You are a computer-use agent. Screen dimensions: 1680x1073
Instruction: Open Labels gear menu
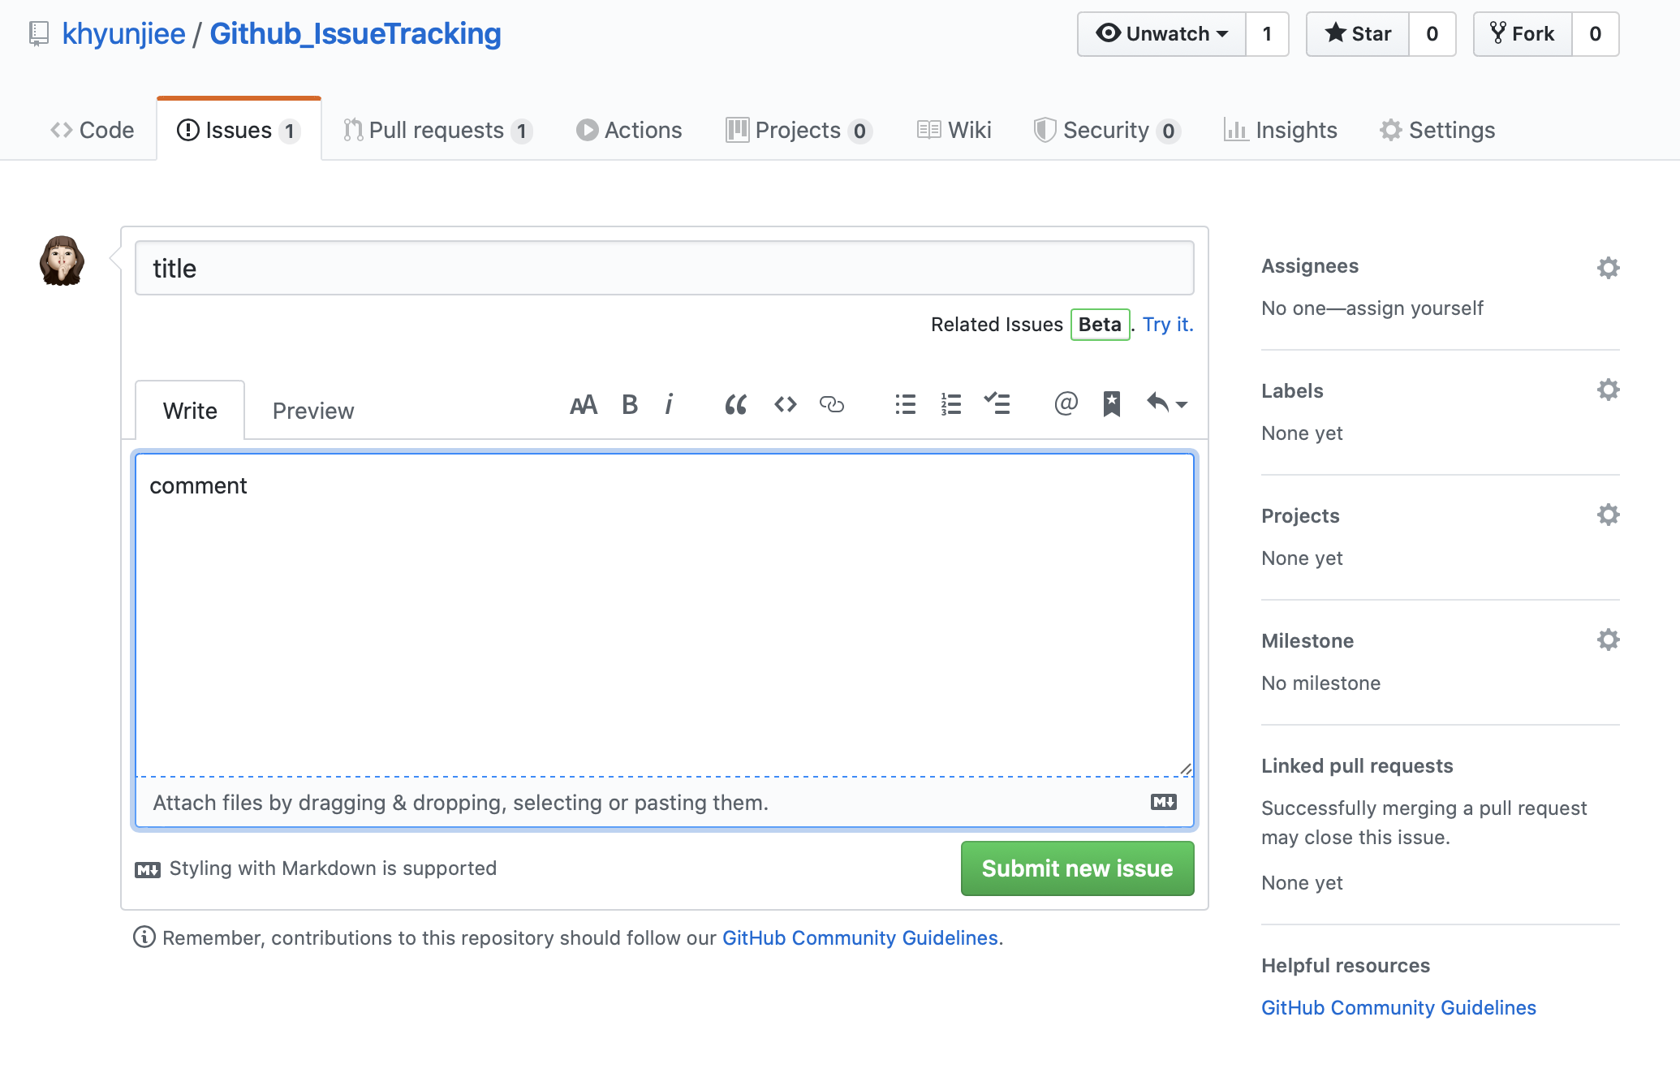(x=1608, y=390)
